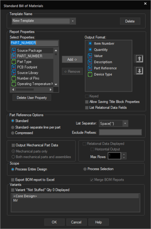Select the NV variant
The width and height of the screenshot is (151, 229).
point(75,201)
